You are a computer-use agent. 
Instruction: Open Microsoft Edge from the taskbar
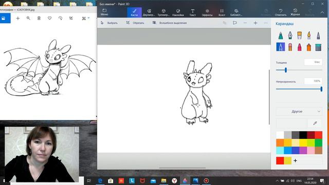100,180
